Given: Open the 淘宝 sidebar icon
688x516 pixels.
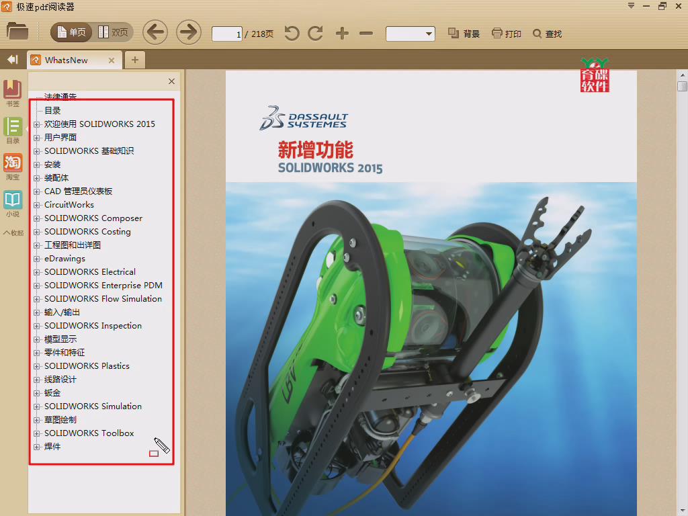Looking at the screenshot, I should 13,167.
